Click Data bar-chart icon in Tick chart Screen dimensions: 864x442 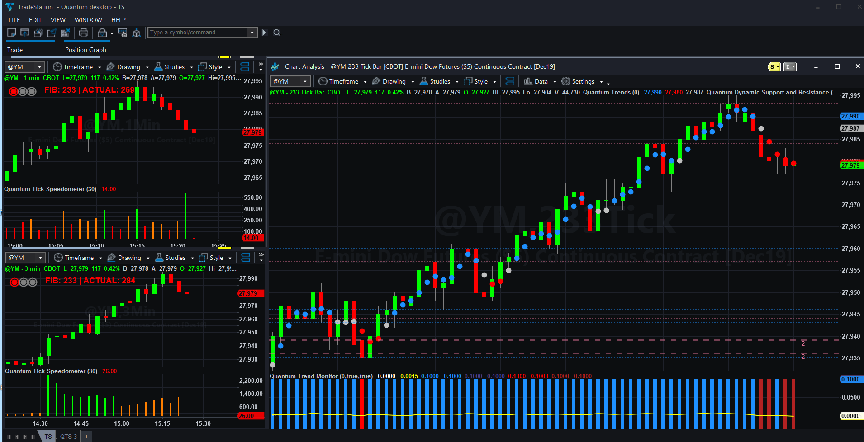528,81
